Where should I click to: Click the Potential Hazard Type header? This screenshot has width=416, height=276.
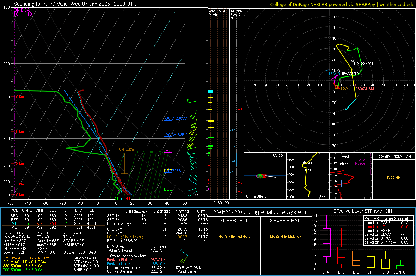tap(394, 156)
